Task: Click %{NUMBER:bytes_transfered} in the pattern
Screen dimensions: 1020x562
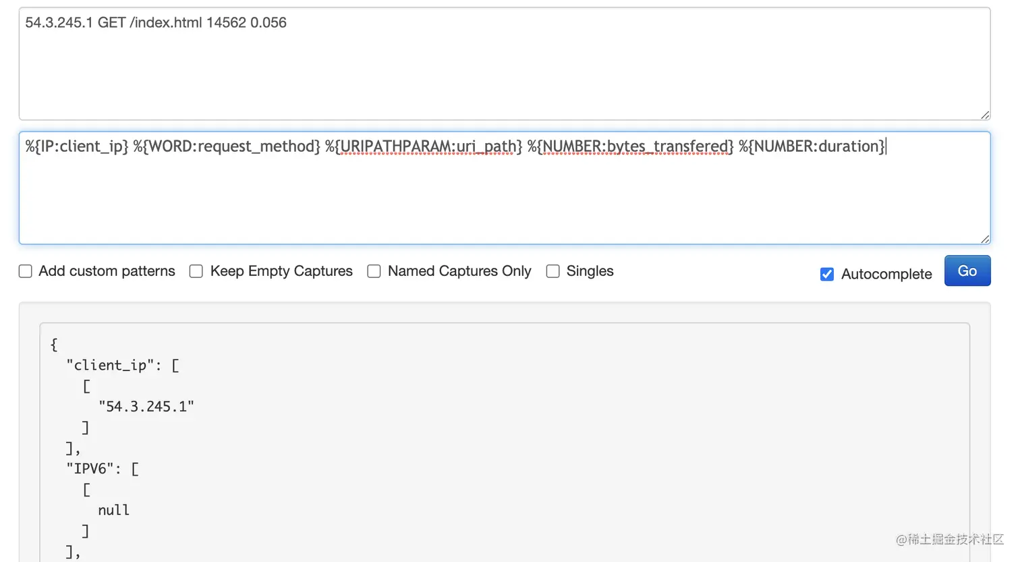Action: click(631, 146)
